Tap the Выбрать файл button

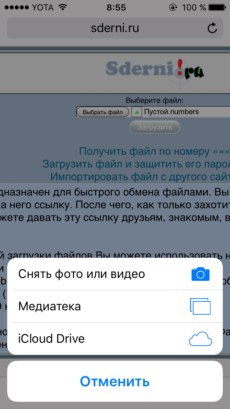pyautogui.click(x=103, y=112)
